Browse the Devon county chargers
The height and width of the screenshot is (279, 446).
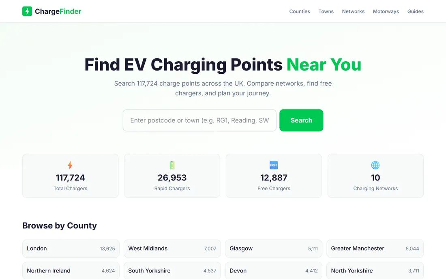[x=274, y=270]
